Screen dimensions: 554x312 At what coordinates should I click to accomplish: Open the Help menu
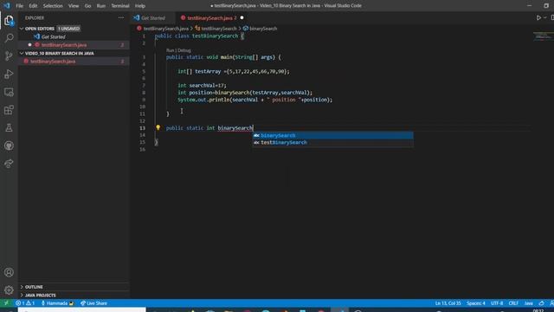click(x=140, y=6)
